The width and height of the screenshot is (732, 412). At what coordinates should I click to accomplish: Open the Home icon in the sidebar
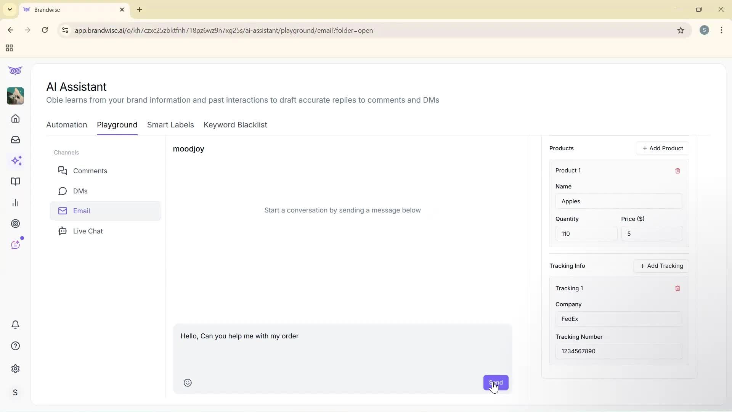point(15,119)
